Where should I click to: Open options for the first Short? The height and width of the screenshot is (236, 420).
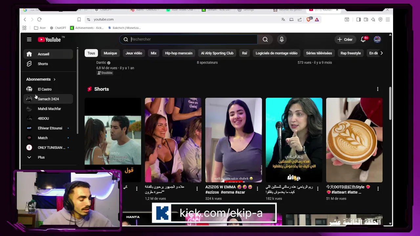(136, 188)
